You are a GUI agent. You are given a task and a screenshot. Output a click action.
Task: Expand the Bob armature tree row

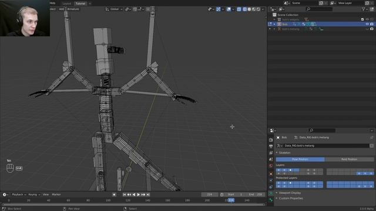(x=274, y=24)
